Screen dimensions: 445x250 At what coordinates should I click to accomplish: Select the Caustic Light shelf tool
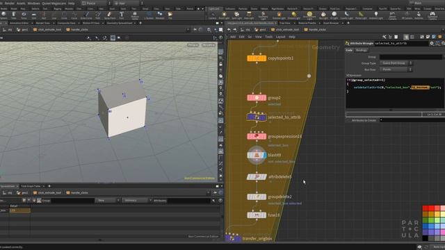click(x=346, y=15)
